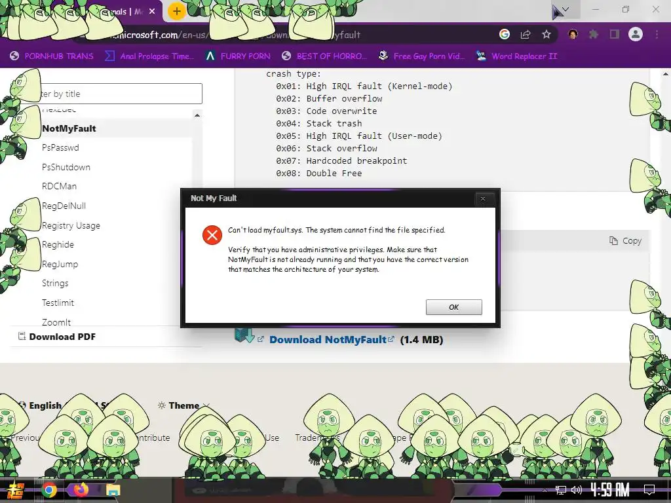Click OK in the Not My Fault dialog

(453, 307)
